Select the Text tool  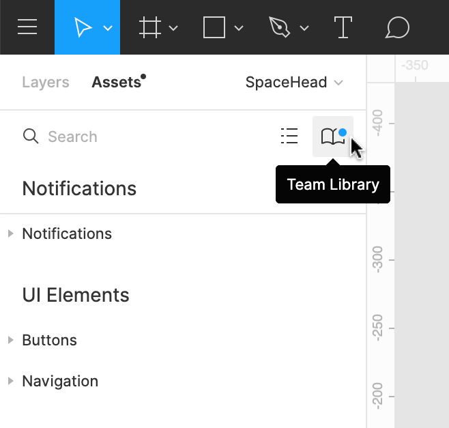click(343, 28)
